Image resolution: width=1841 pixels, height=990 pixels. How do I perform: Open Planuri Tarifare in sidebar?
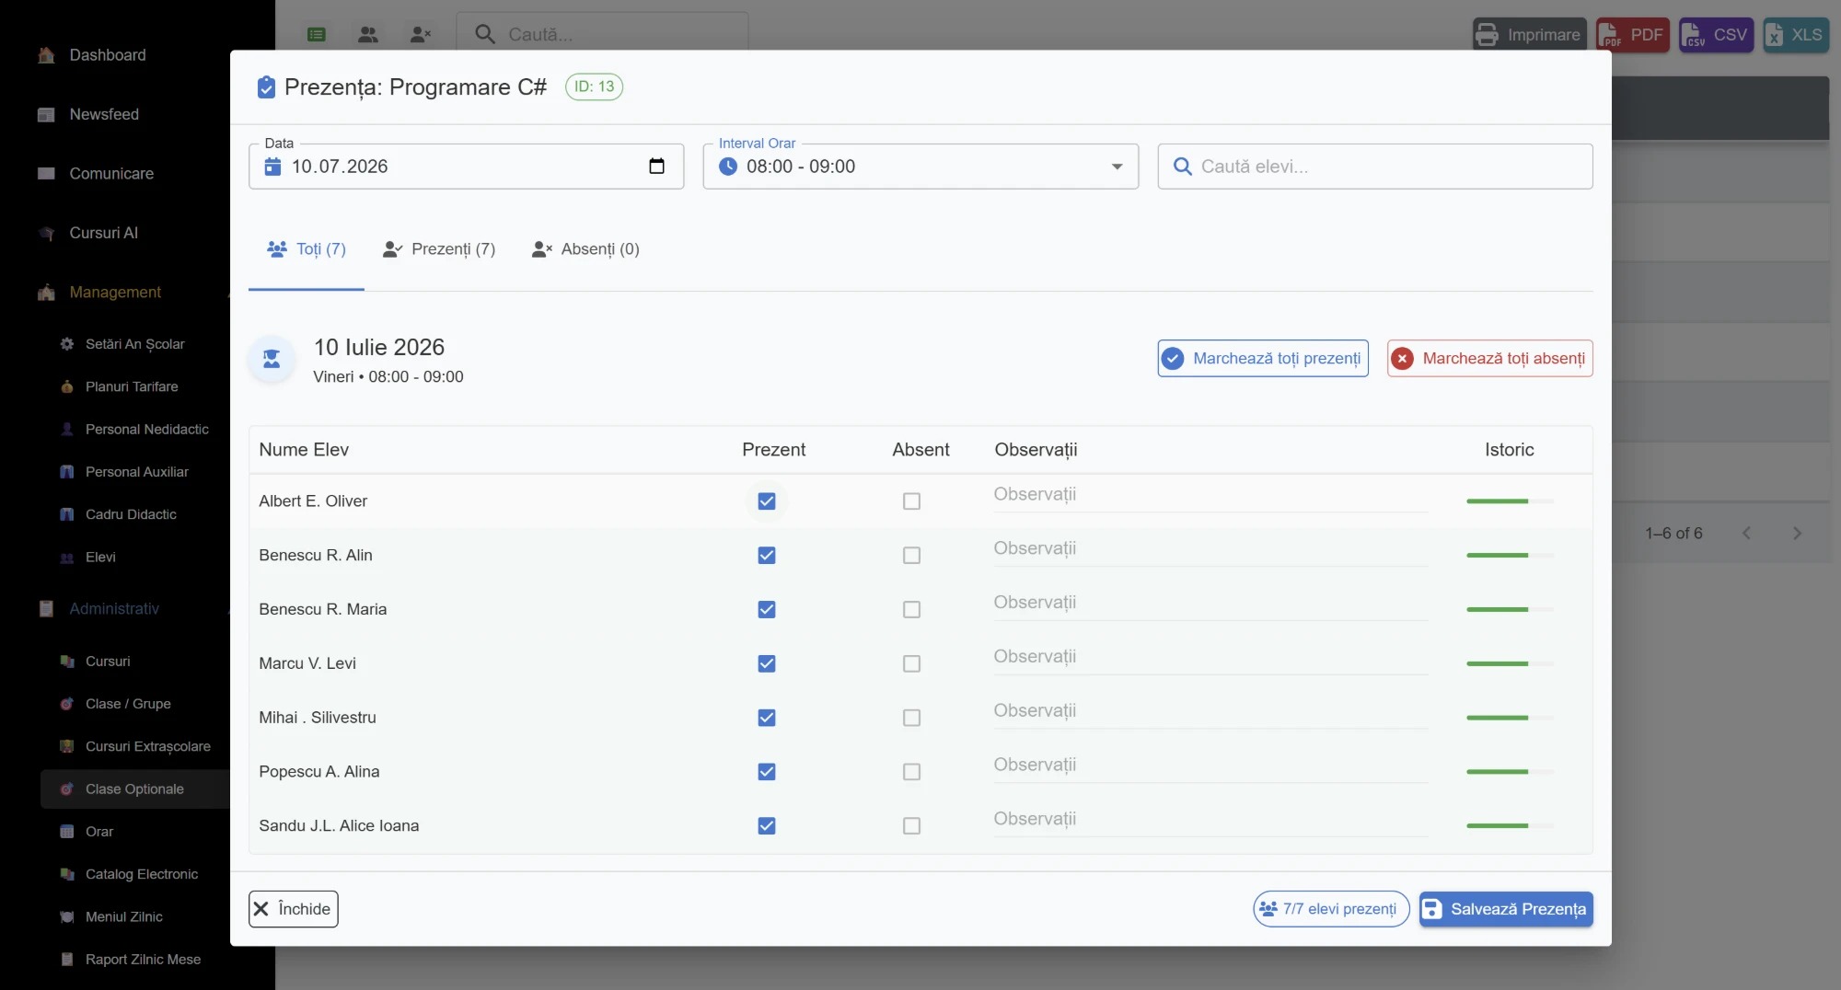tap(132, 386)
